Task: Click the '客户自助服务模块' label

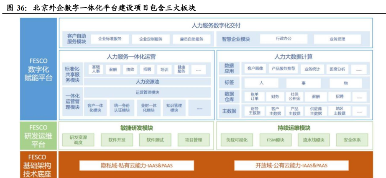Action: 77,39
